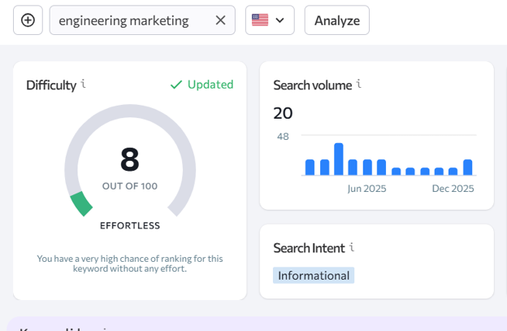Click the add keyword plus icon

click(28, 20)
